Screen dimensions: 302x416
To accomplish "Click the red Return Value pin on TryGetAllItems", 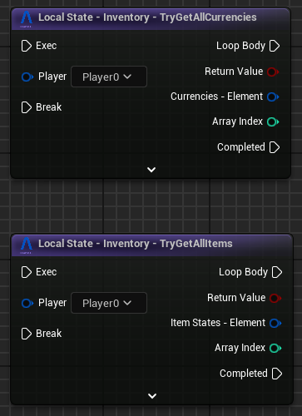I will pos(275,298).
